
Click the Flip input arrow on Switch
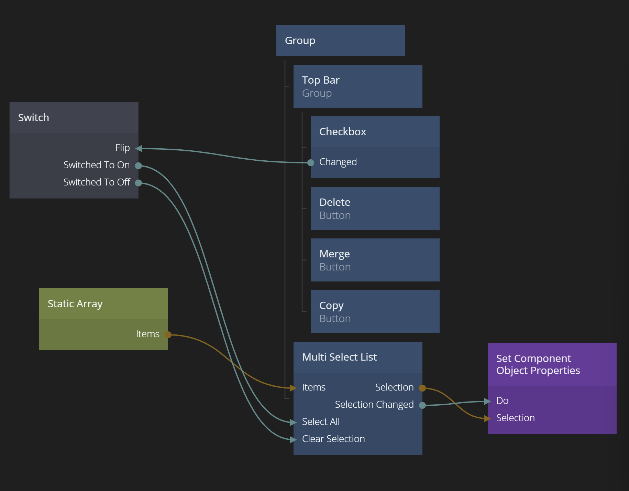[x=139, y=149]
